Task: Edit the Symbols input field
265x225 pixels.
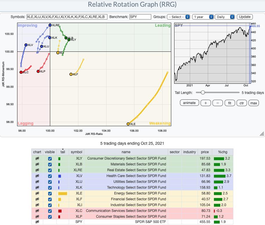Action: coord(67,17)
